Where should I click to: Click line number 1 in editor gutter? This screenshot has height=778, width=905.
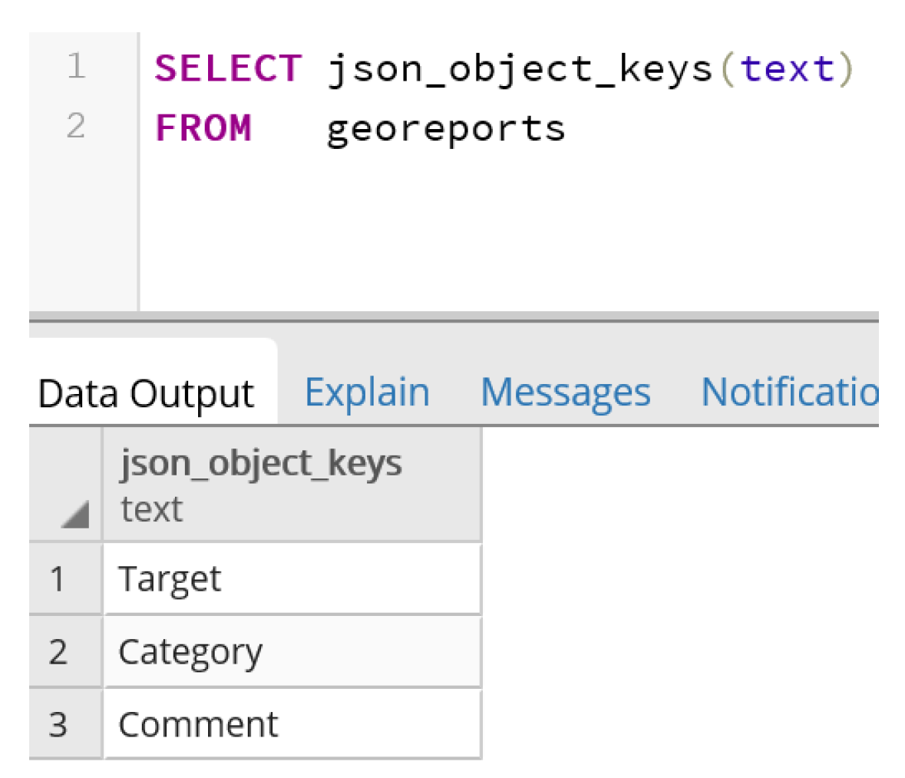(76, 66)
